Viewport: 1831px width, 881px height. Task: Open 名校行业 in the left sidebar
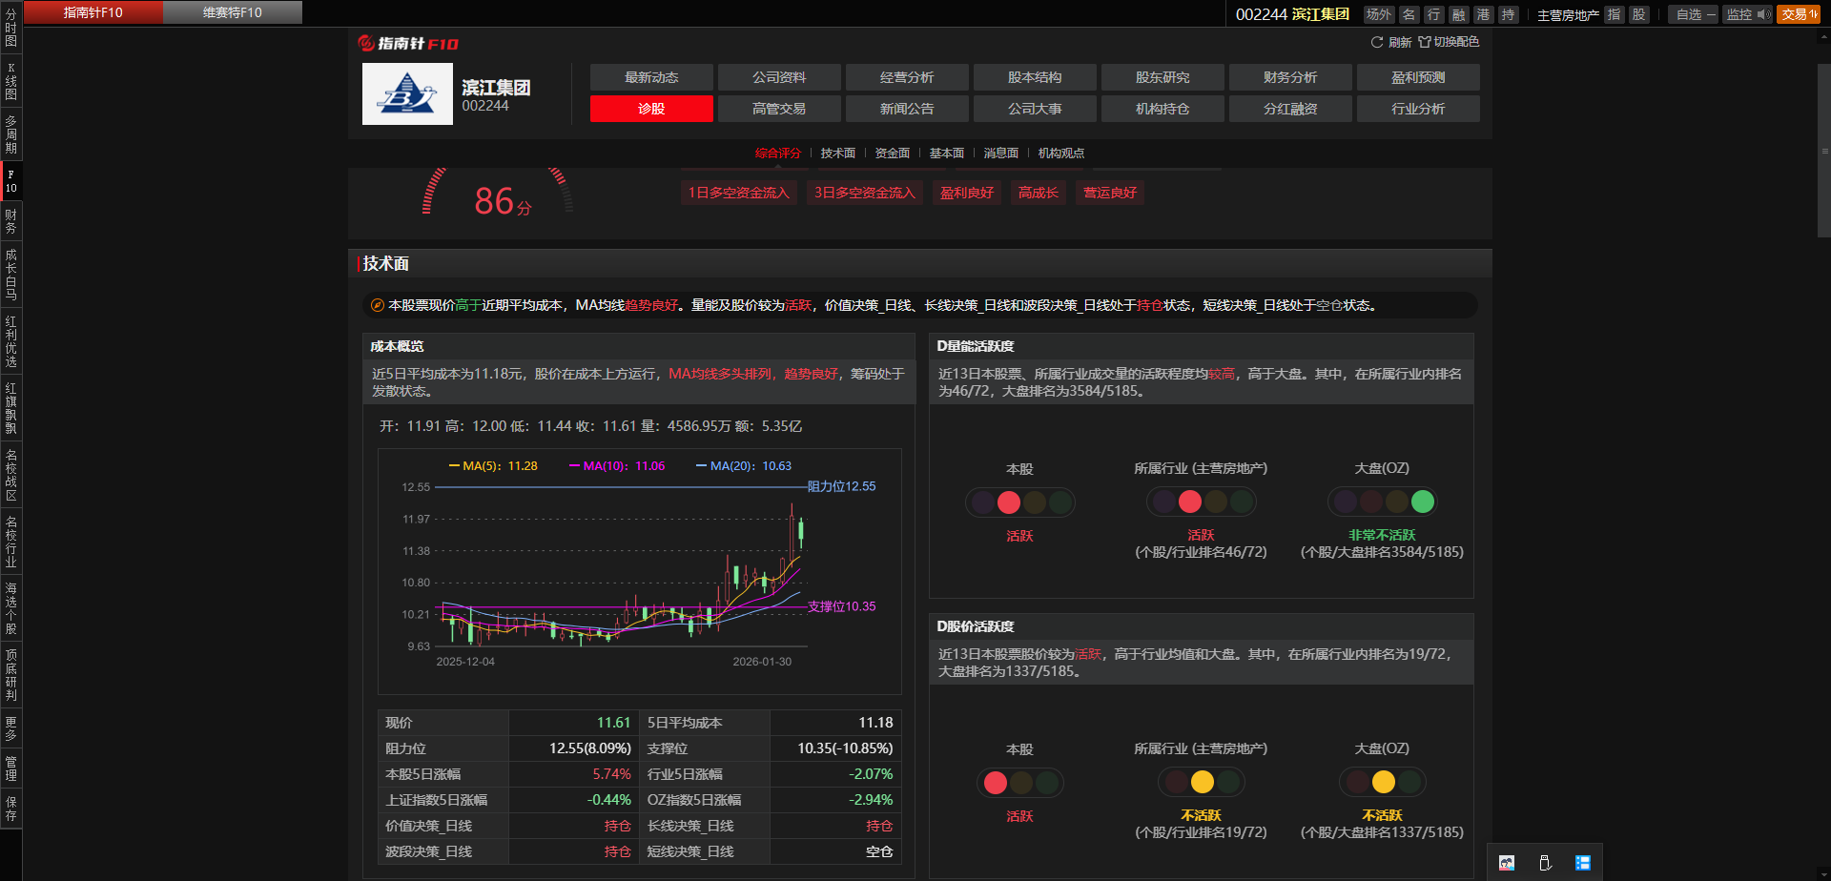pos(11,542)
